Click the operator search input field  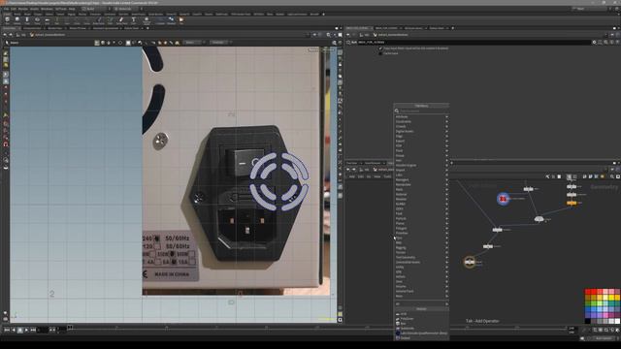pos(424,111)
